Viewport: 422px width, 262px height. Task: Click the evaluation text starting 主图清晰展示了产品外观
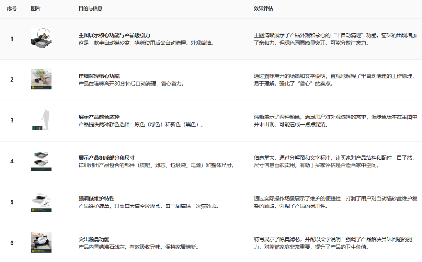(x=335, y=39)
